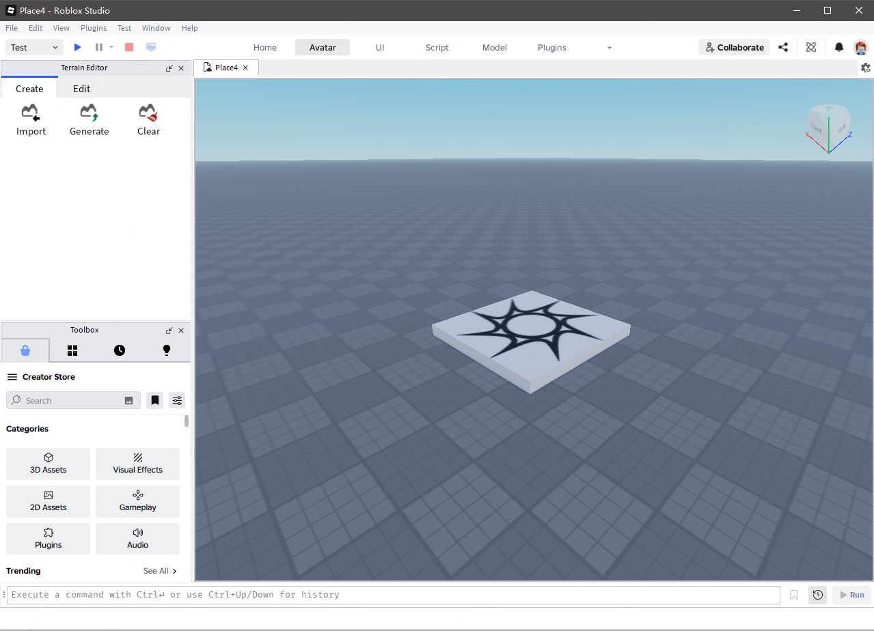Click the share icon
This screenshot has width=874, height=631.
(x=783, y=47)
